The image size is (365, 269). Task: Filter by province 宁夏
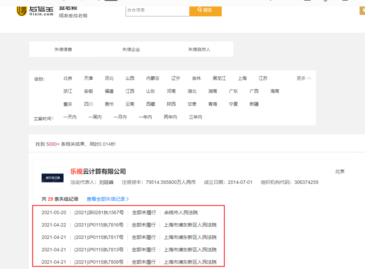click(x=233, y=104)
